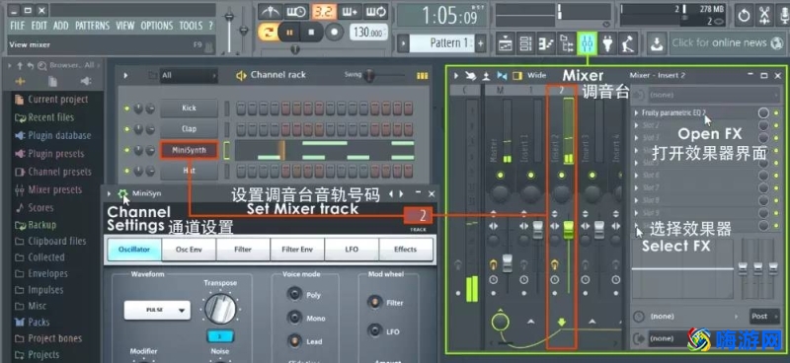Mute the Clap channel green light
Screen dimensions: 790x363
pos(126,129)
